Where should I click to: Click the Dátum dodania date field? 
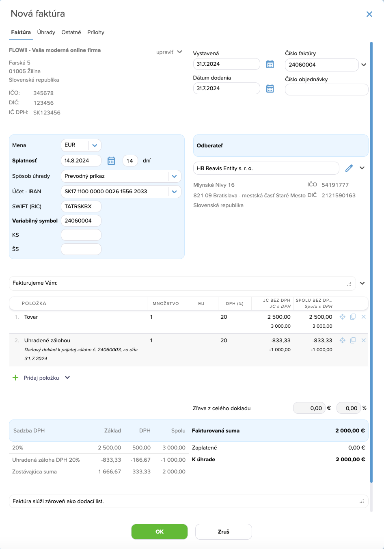pyautogui.click(x=227, y=89)
